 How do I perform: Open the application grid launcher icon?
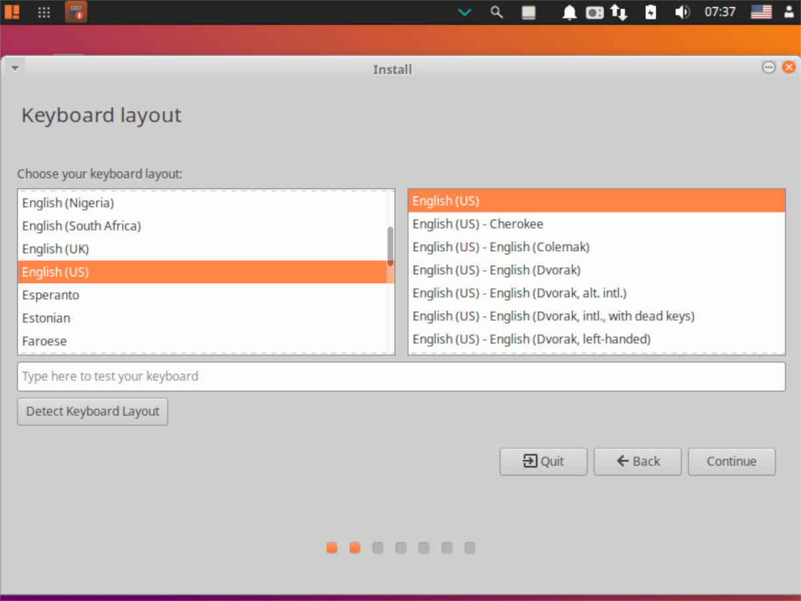point(44,12)
